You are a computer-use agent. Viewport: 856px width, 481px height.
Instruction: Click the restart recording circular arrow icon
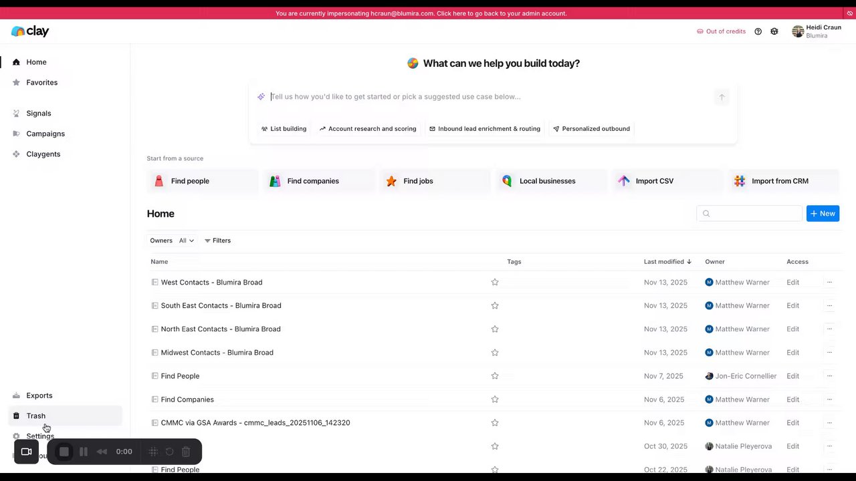tap(170, 452)
